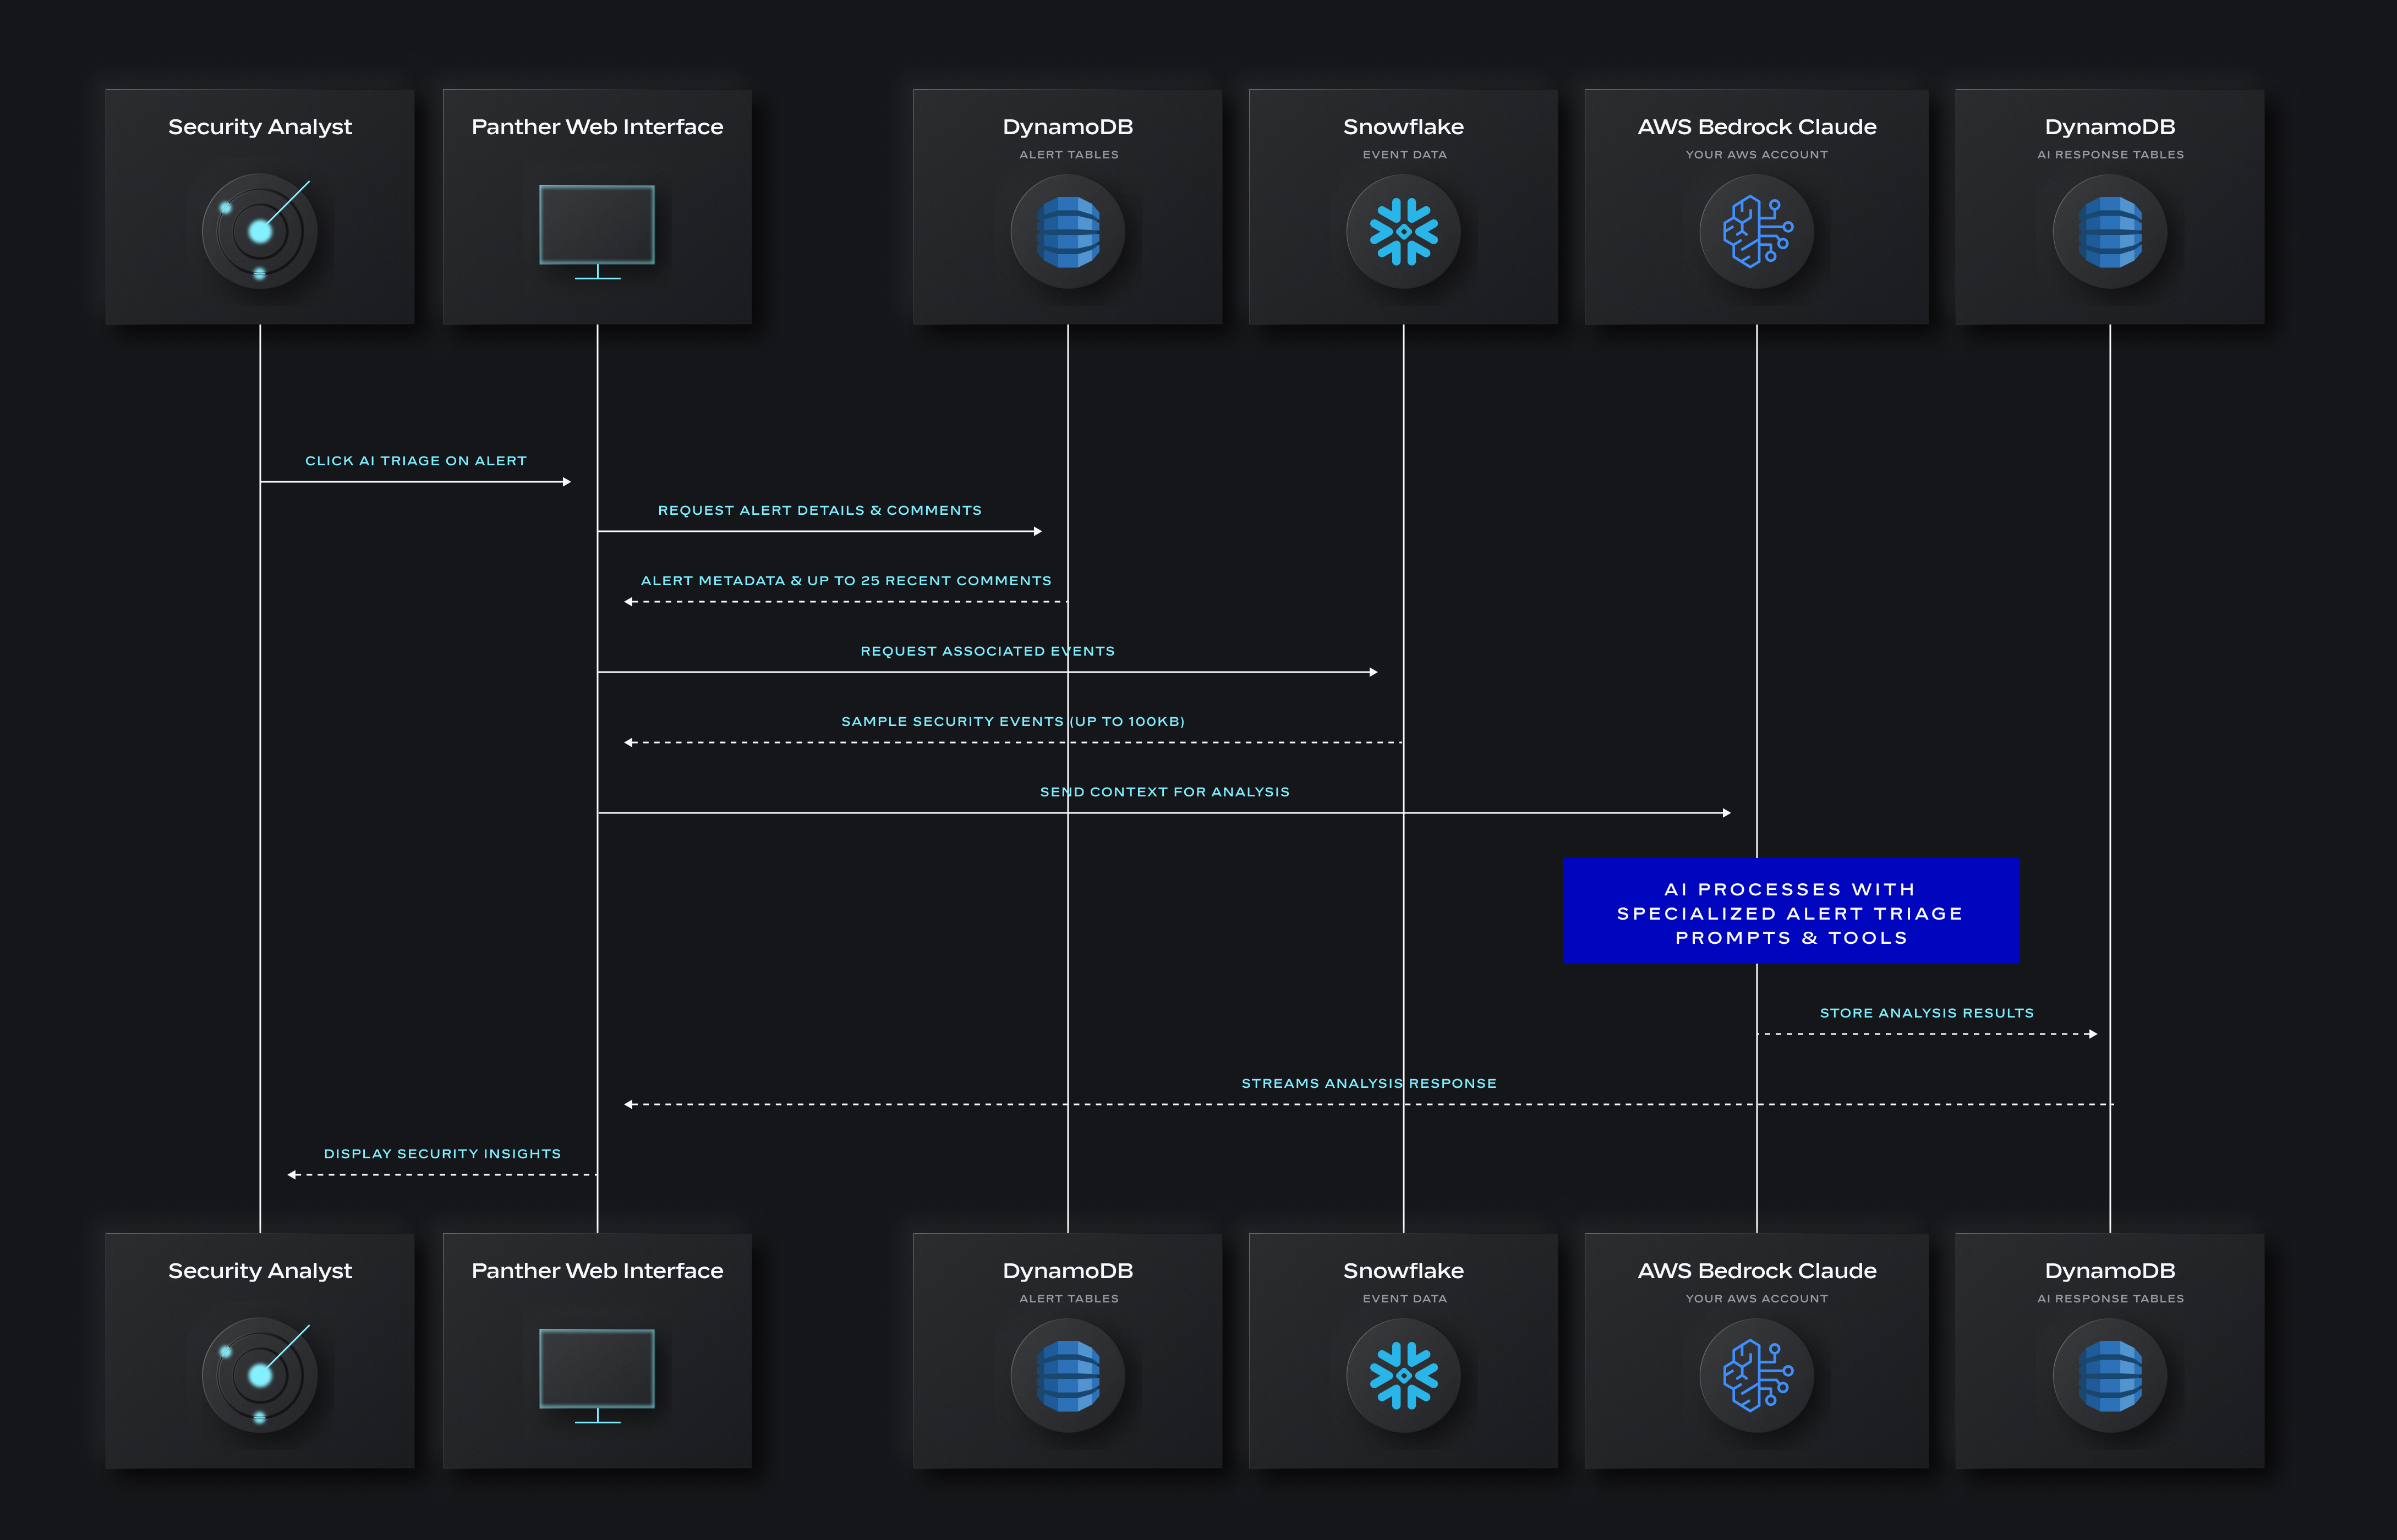This screenshot has width=2397, height=1540.
Task: Open the bottom AWS Bedrock Claude icon
Action: (x=1756, y=1376)
